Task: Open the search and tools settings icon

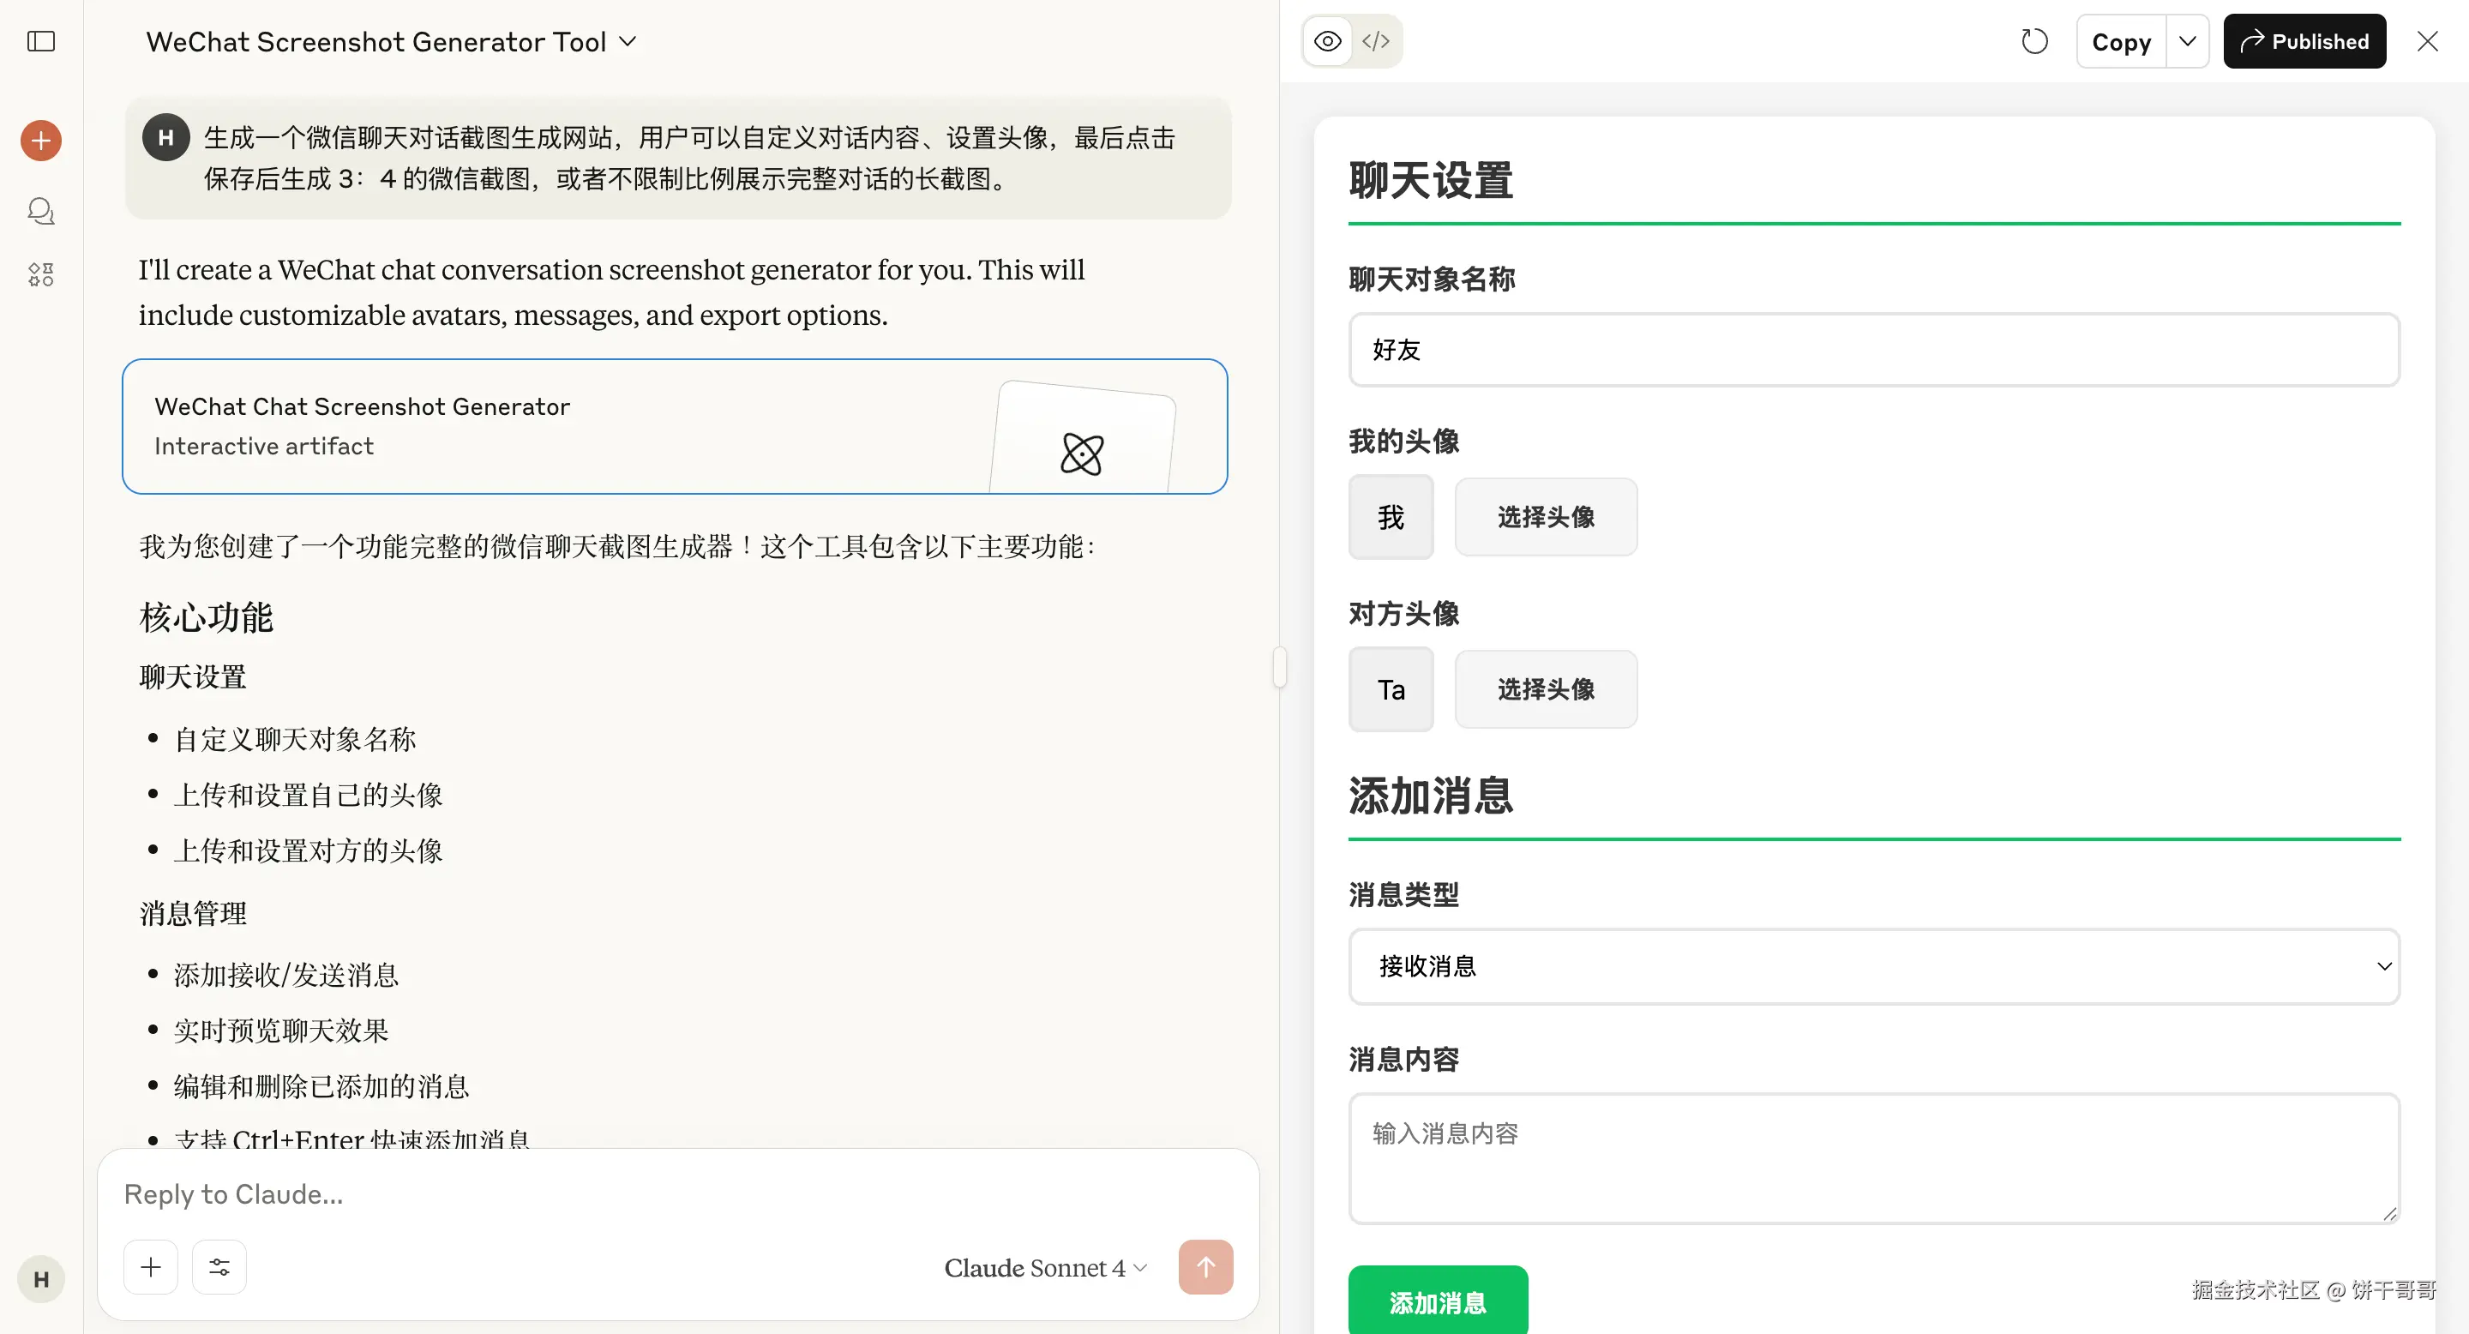Action: click(219, 1267)
